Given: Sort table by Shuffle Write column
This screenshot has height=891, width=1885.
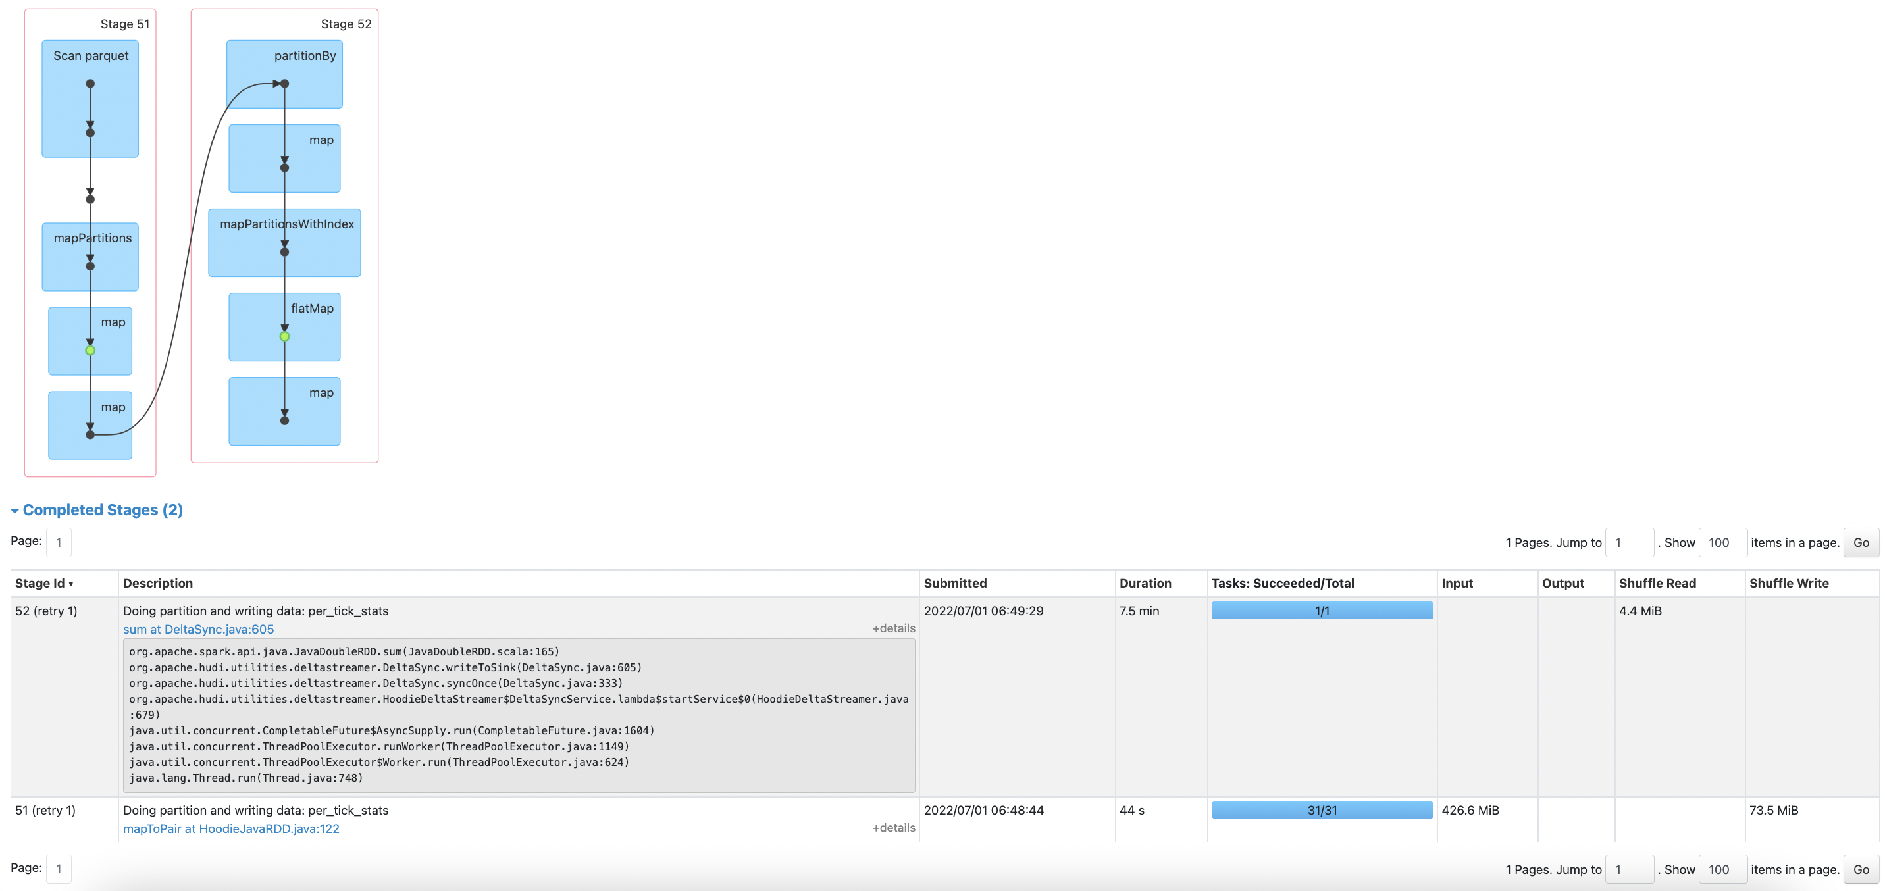Looking at the screenshot, I should pyautogui.click(x=1788, y=583).
